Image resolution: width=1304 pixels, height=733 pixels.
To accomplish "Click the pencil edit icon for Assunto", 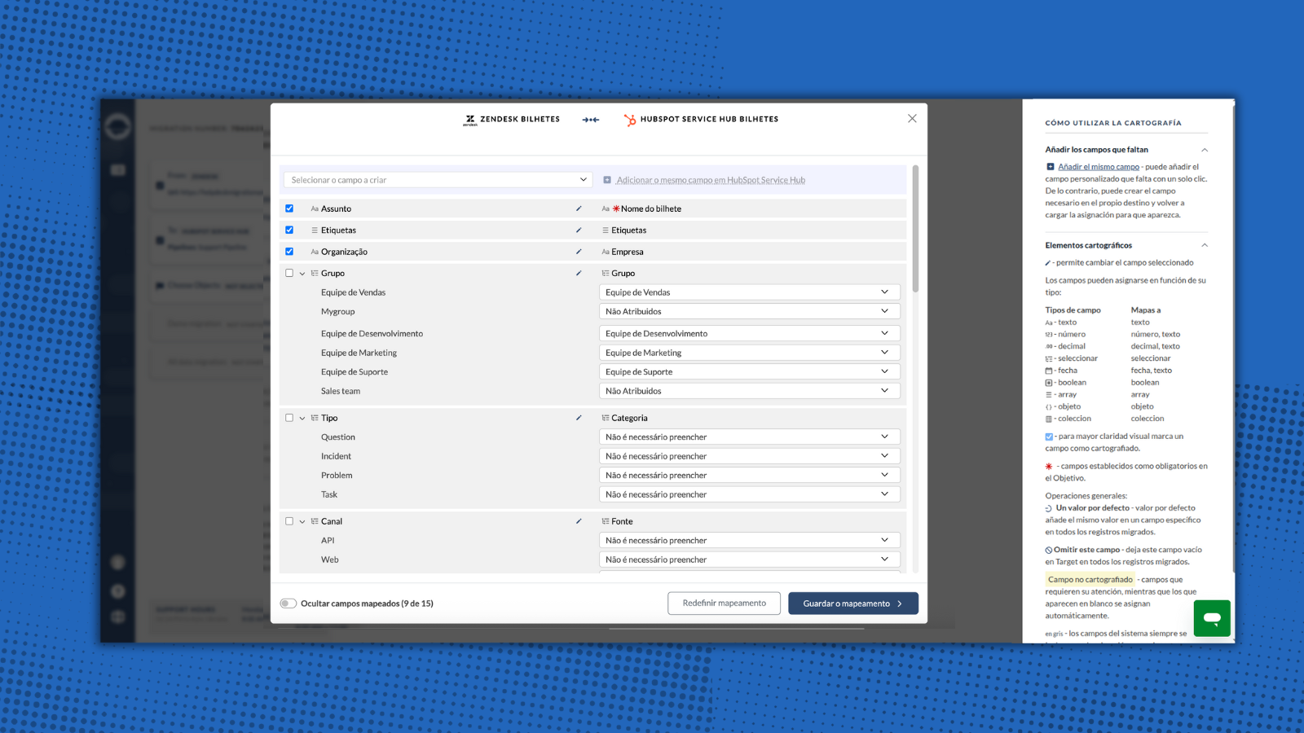I will pyautogui.click(x=579, y=208).
